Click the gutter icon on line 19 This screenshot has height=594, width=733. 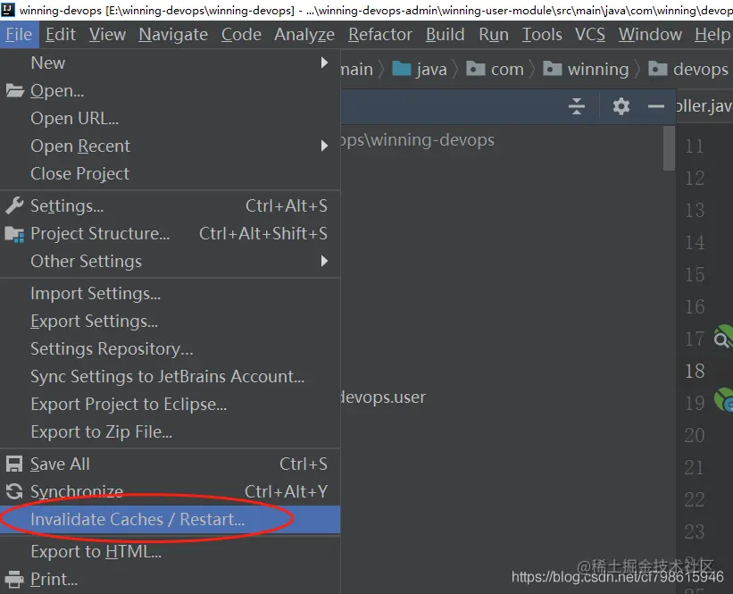coord(724,400)
